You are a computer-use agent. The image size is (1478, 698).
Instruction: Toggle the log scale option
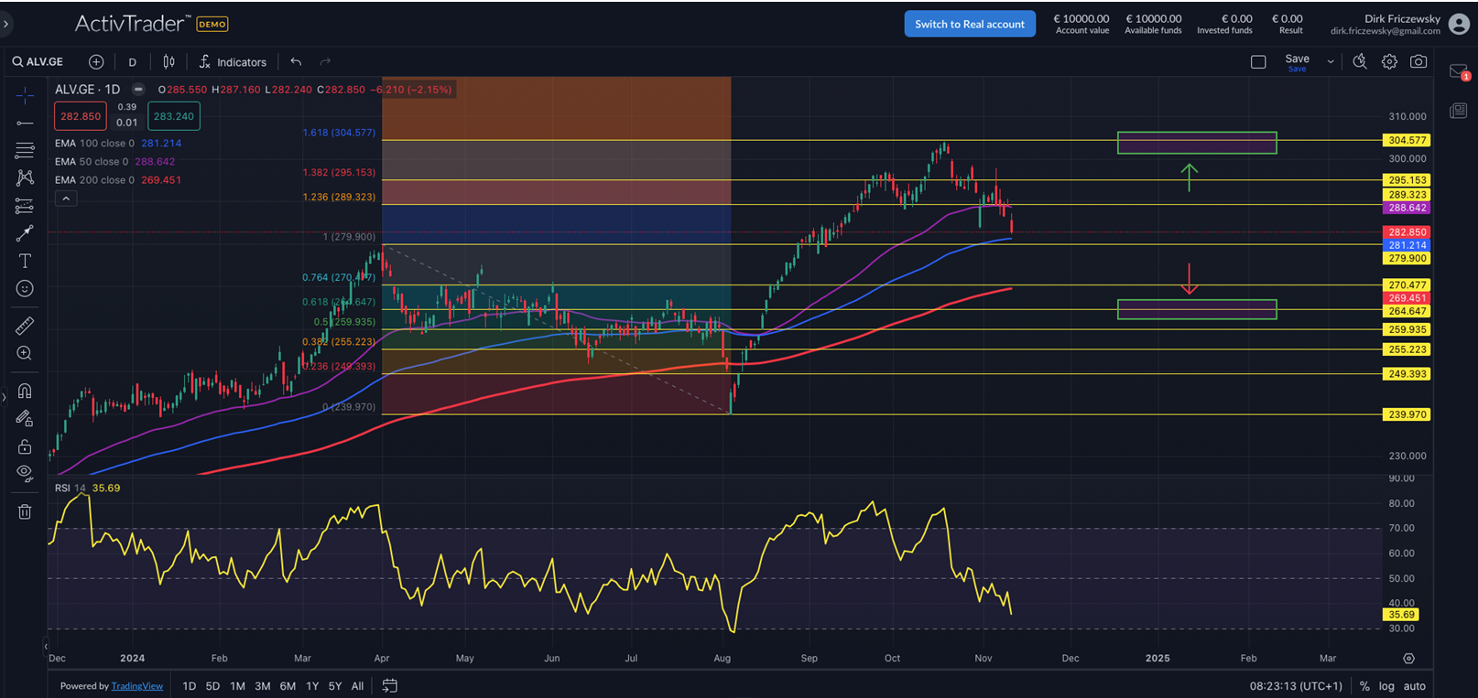1386,686
